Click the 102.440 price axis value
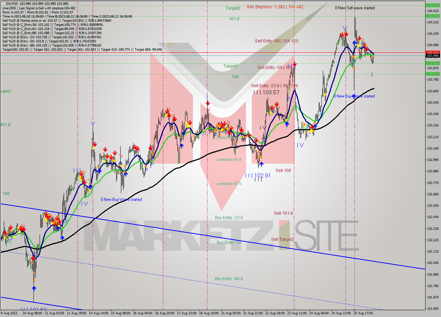 pos(433,217)
